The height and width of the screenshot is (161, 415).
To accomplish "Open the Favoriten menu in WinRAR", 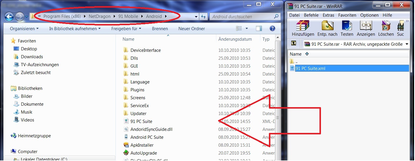I will pyautogui.click(x=347, y=15).
